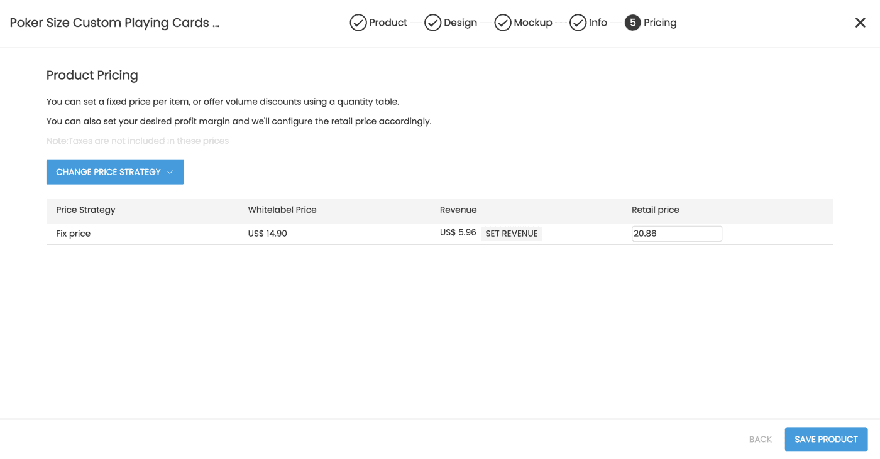
Task: Select the Pricing step label
Action: click(660, 23)
